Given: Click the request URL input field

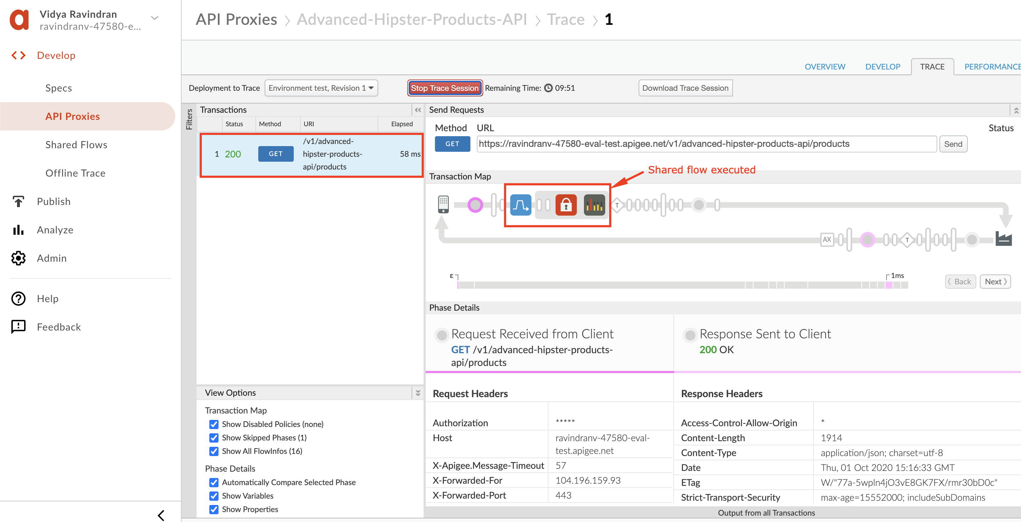Looking at the screenshot, I should pyautogui.click(x=707, y=144).
